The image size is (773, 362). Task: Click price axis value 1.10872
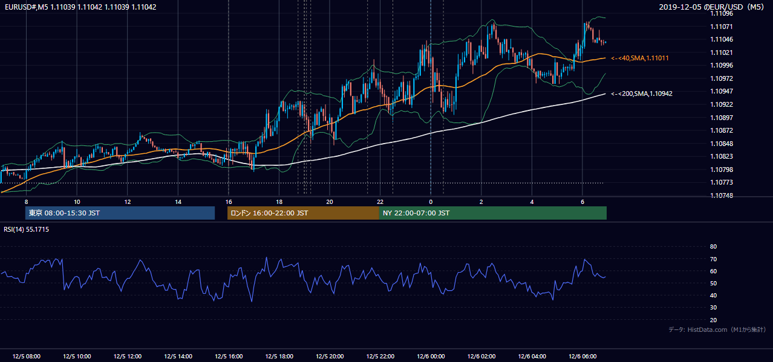click(722, 130)
